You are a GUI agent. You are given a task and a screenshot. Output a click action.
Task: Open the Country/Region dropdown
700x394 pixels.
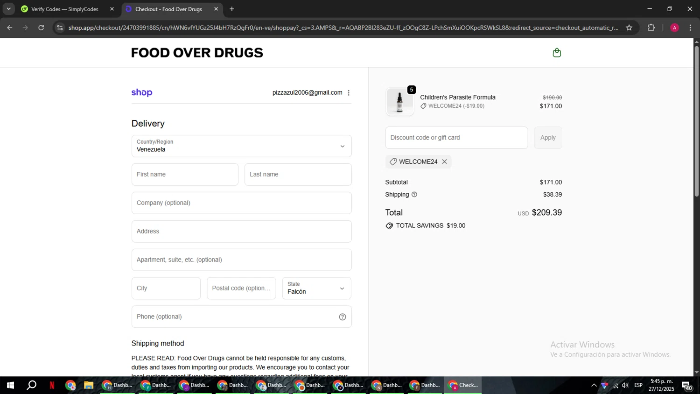[241, 146]
